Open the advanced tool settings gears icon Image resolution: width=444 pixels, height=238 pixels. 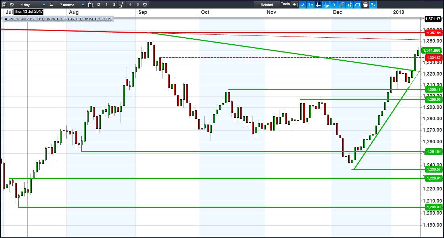pyautogui.click(x=373, y=5)
